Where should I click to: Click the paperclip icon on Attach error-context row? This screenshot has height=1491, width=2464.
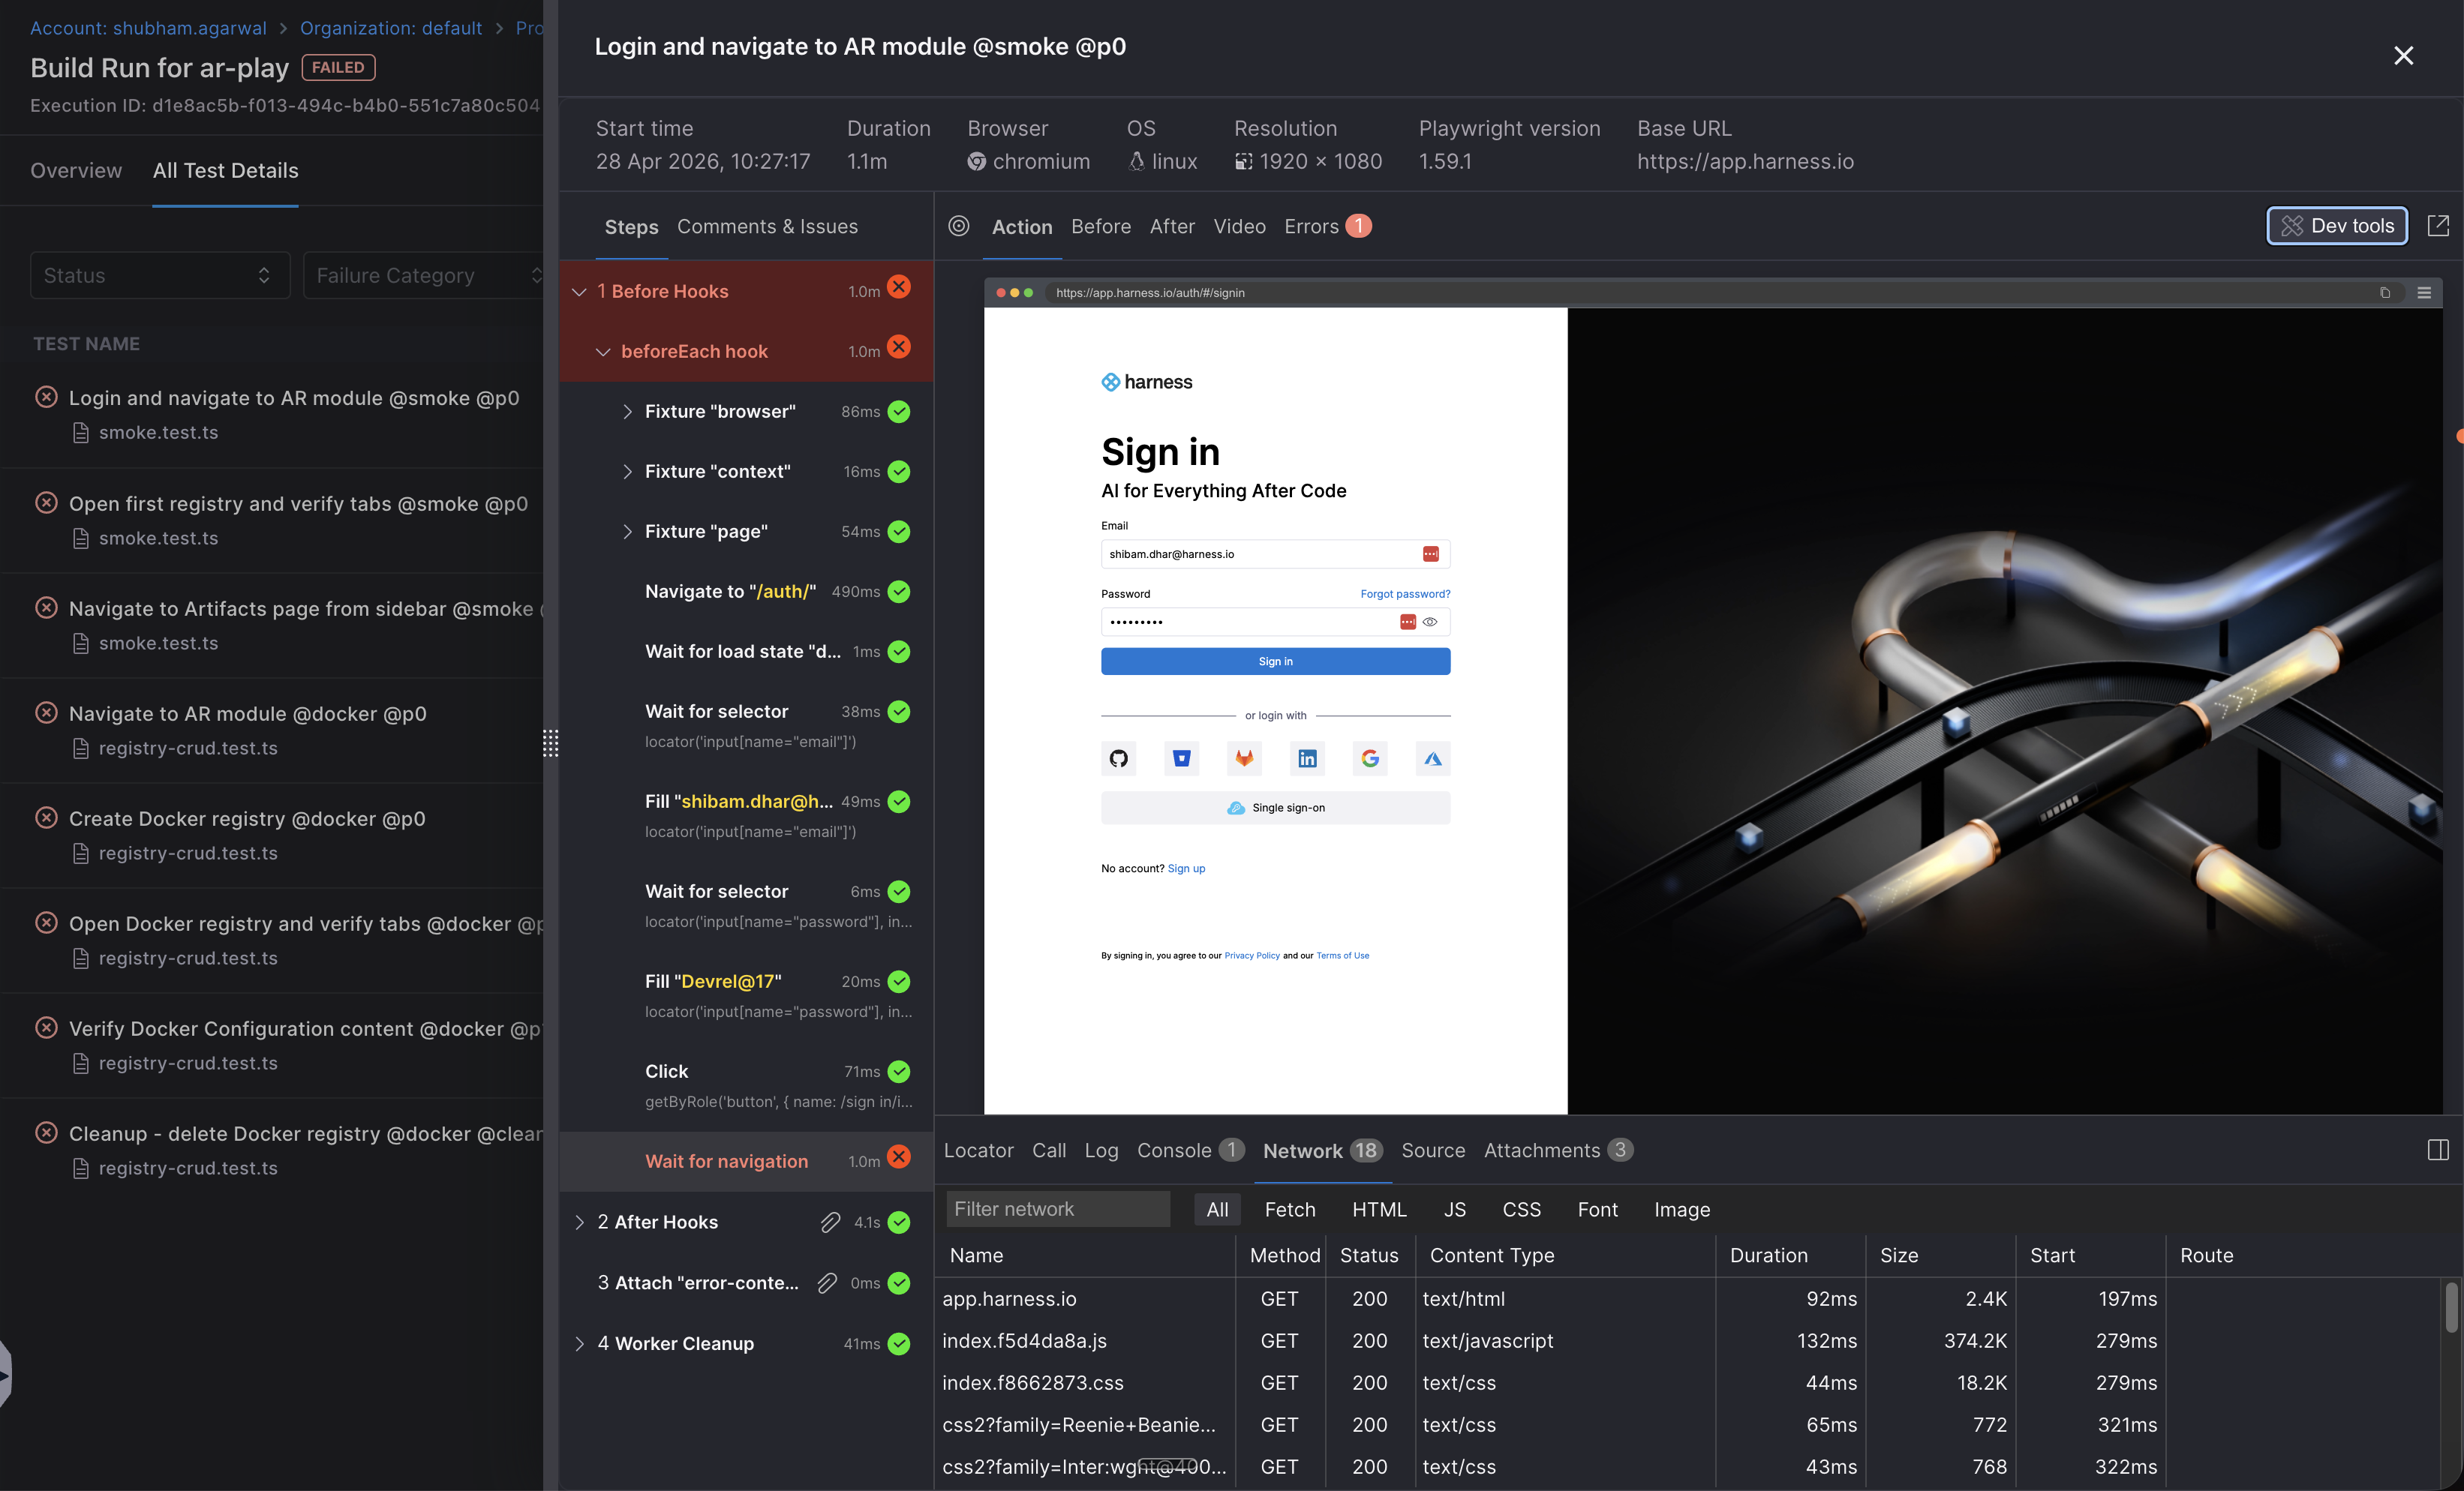coord(827,1283)
